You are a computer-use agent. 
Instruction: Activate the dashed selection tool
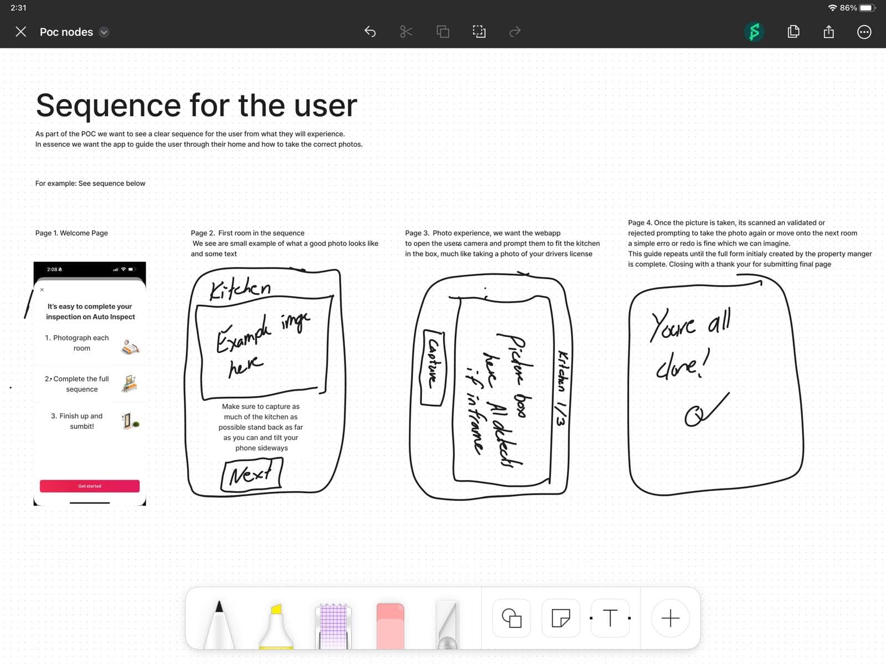tap(479, 32)
